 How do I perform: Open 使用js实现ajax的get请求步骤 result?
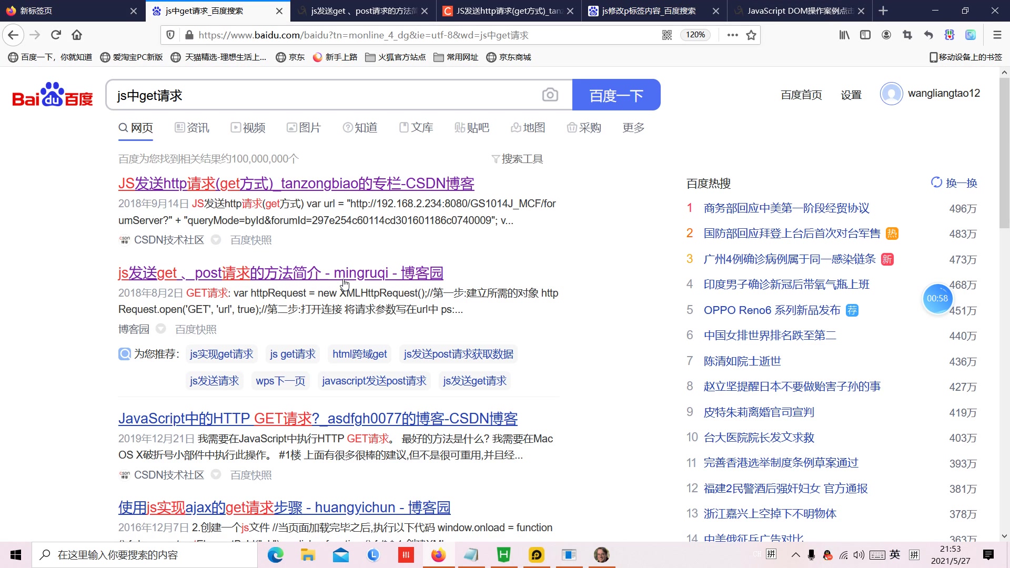[284, 508]
